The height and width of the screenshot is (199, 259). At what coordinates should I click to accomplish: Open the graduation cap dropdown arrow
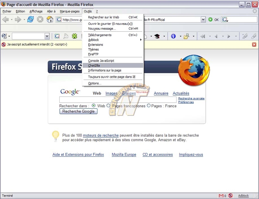coord(164,36)
